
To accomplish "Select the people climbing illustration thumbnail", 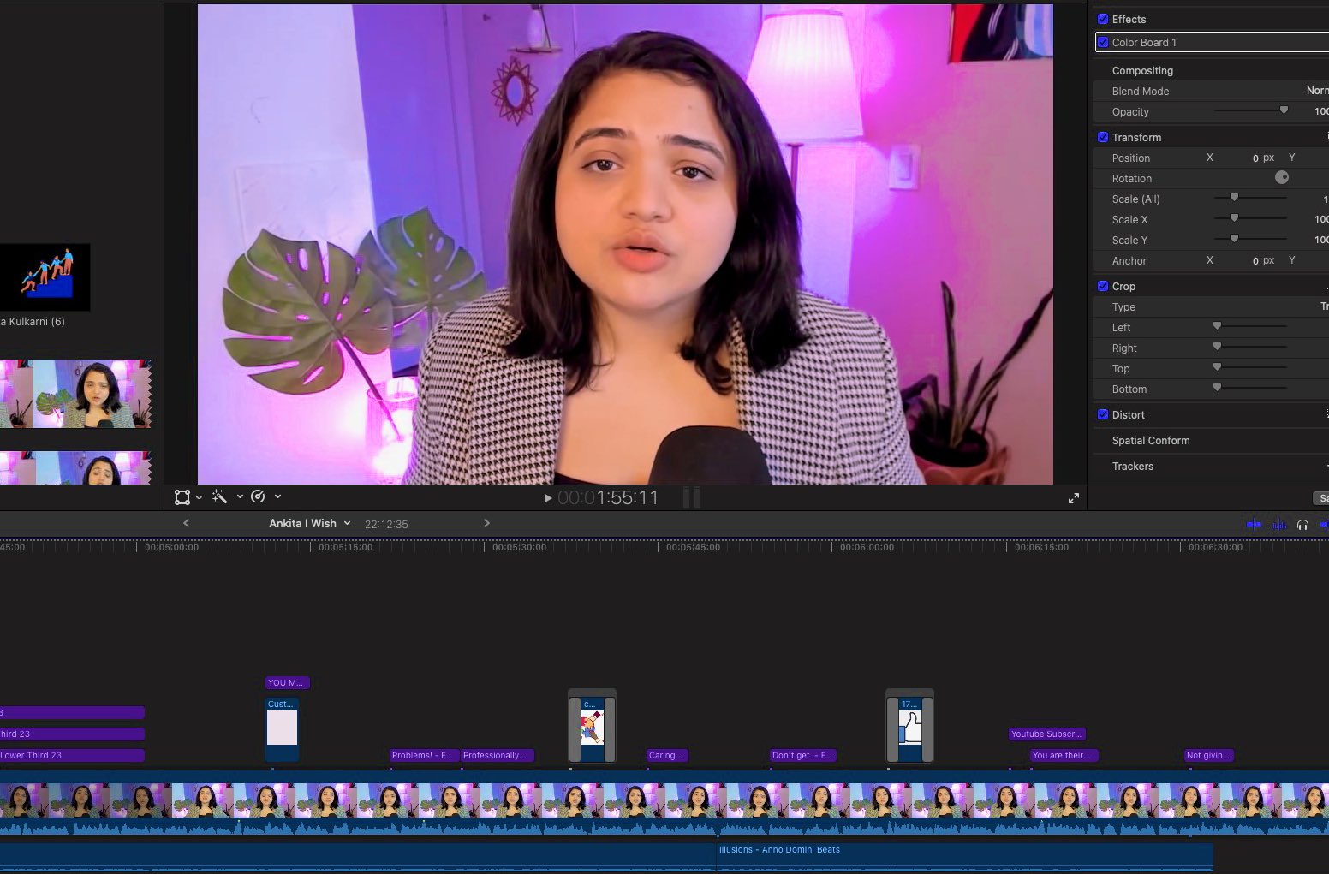I will pyautogui.click(x=45, y=277).
